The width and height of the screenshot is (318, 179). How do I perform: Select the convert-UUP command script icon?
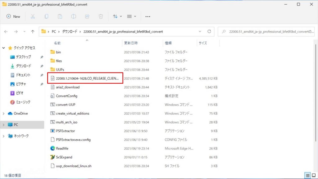pos(52,105)
